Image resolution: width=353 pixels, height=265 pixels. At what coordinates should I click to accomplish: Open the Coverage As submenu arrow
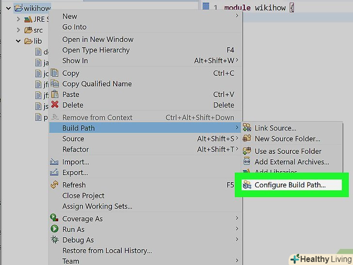pos(237,218)
